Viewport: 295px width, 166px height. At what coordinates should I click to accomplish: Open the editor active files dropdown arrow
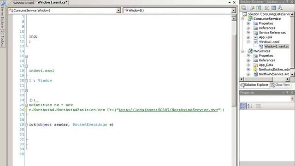230,2
